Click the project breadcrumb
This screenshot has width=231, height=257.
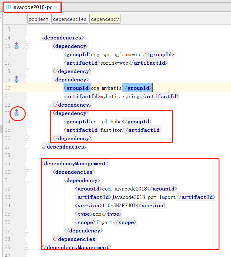click(39, 19)
